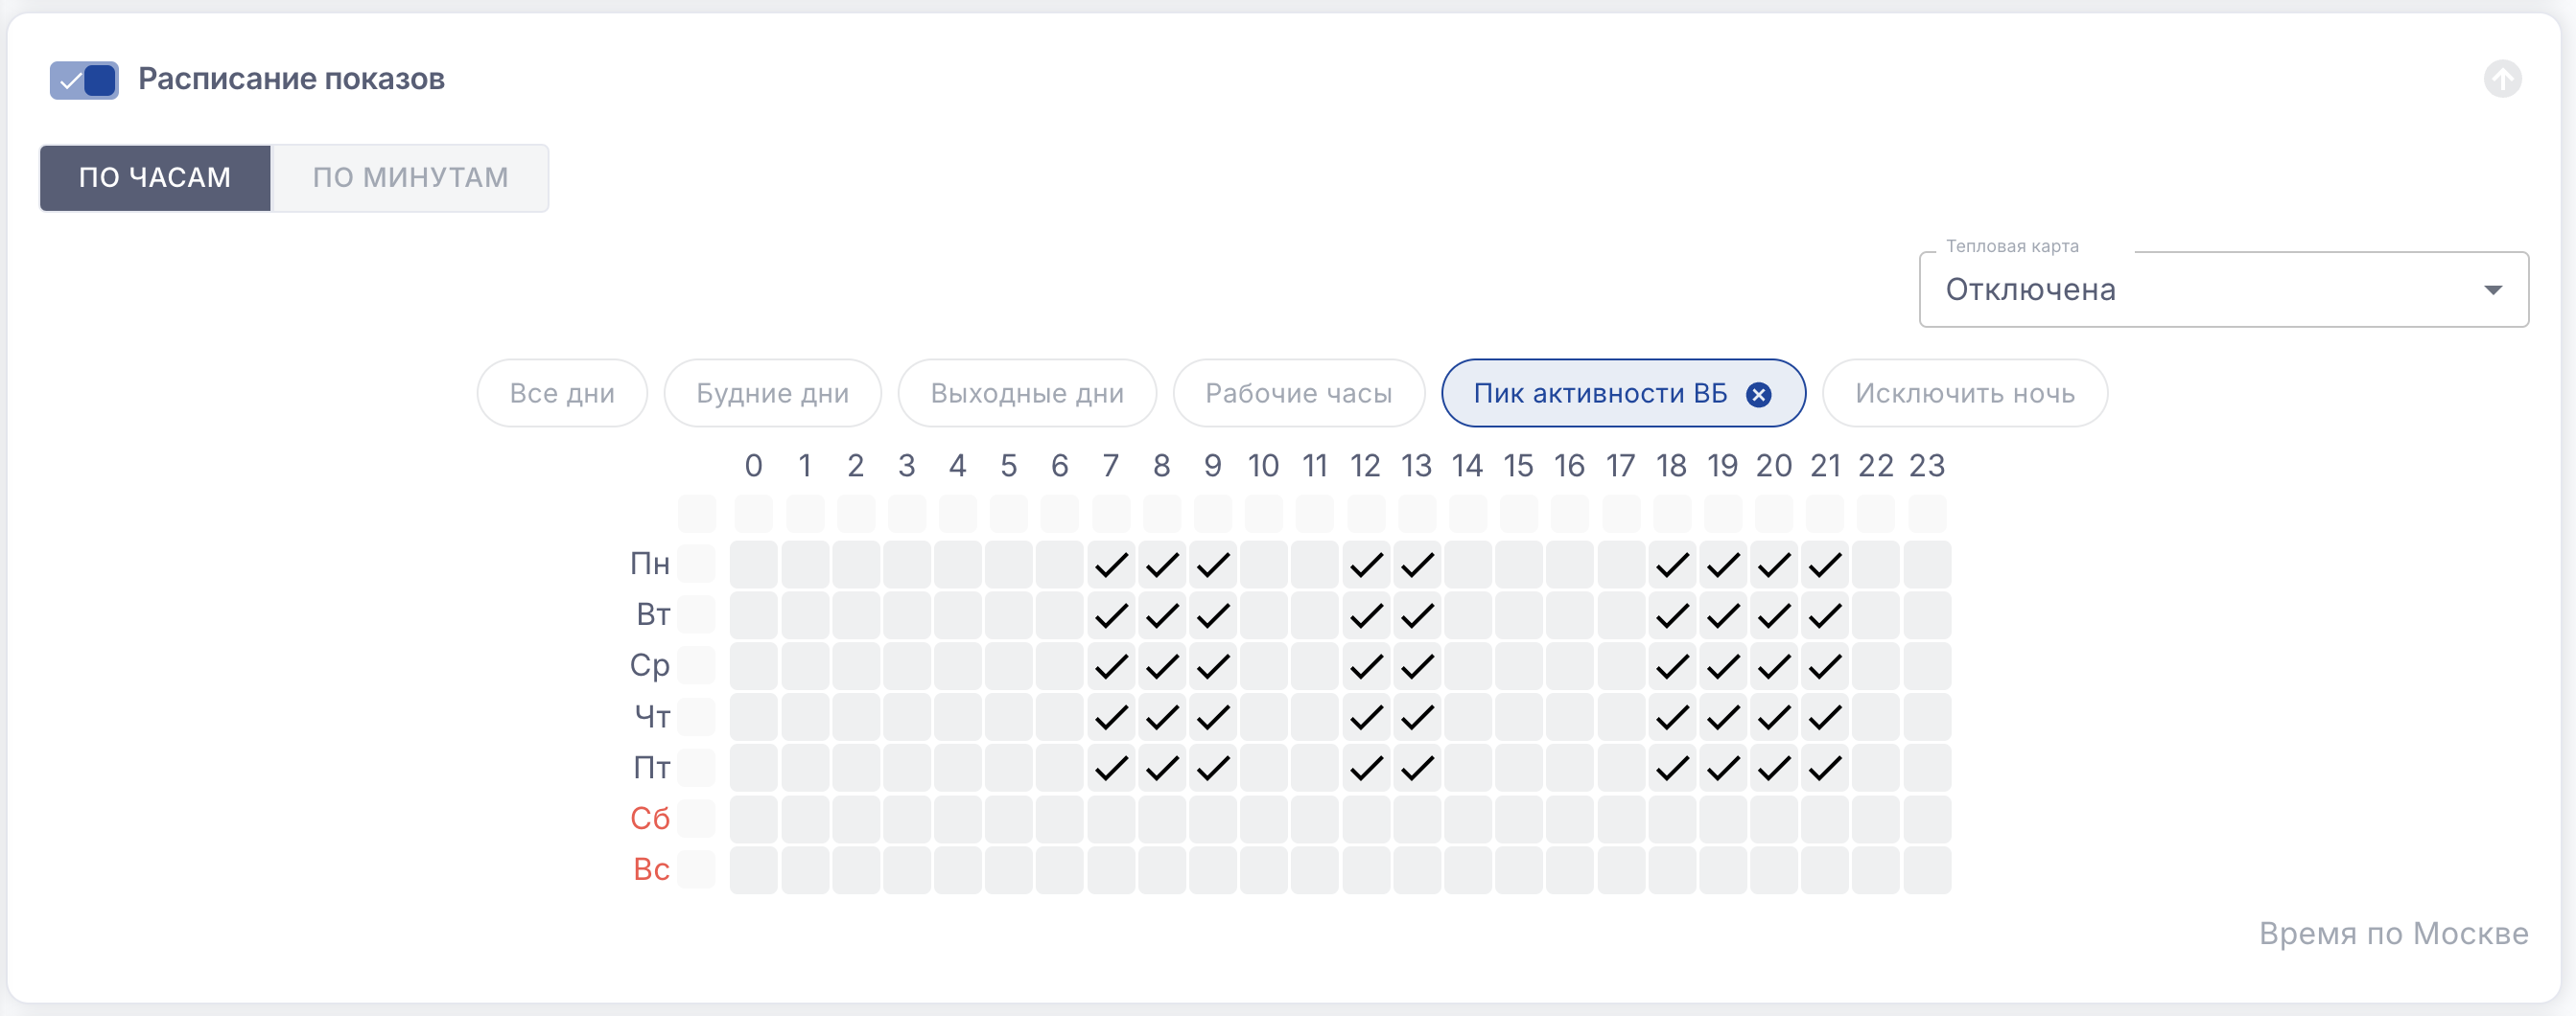Toggle the whole Вс row selector
The height and width of the screenshot is (1016, 2576).
(697, 869)
